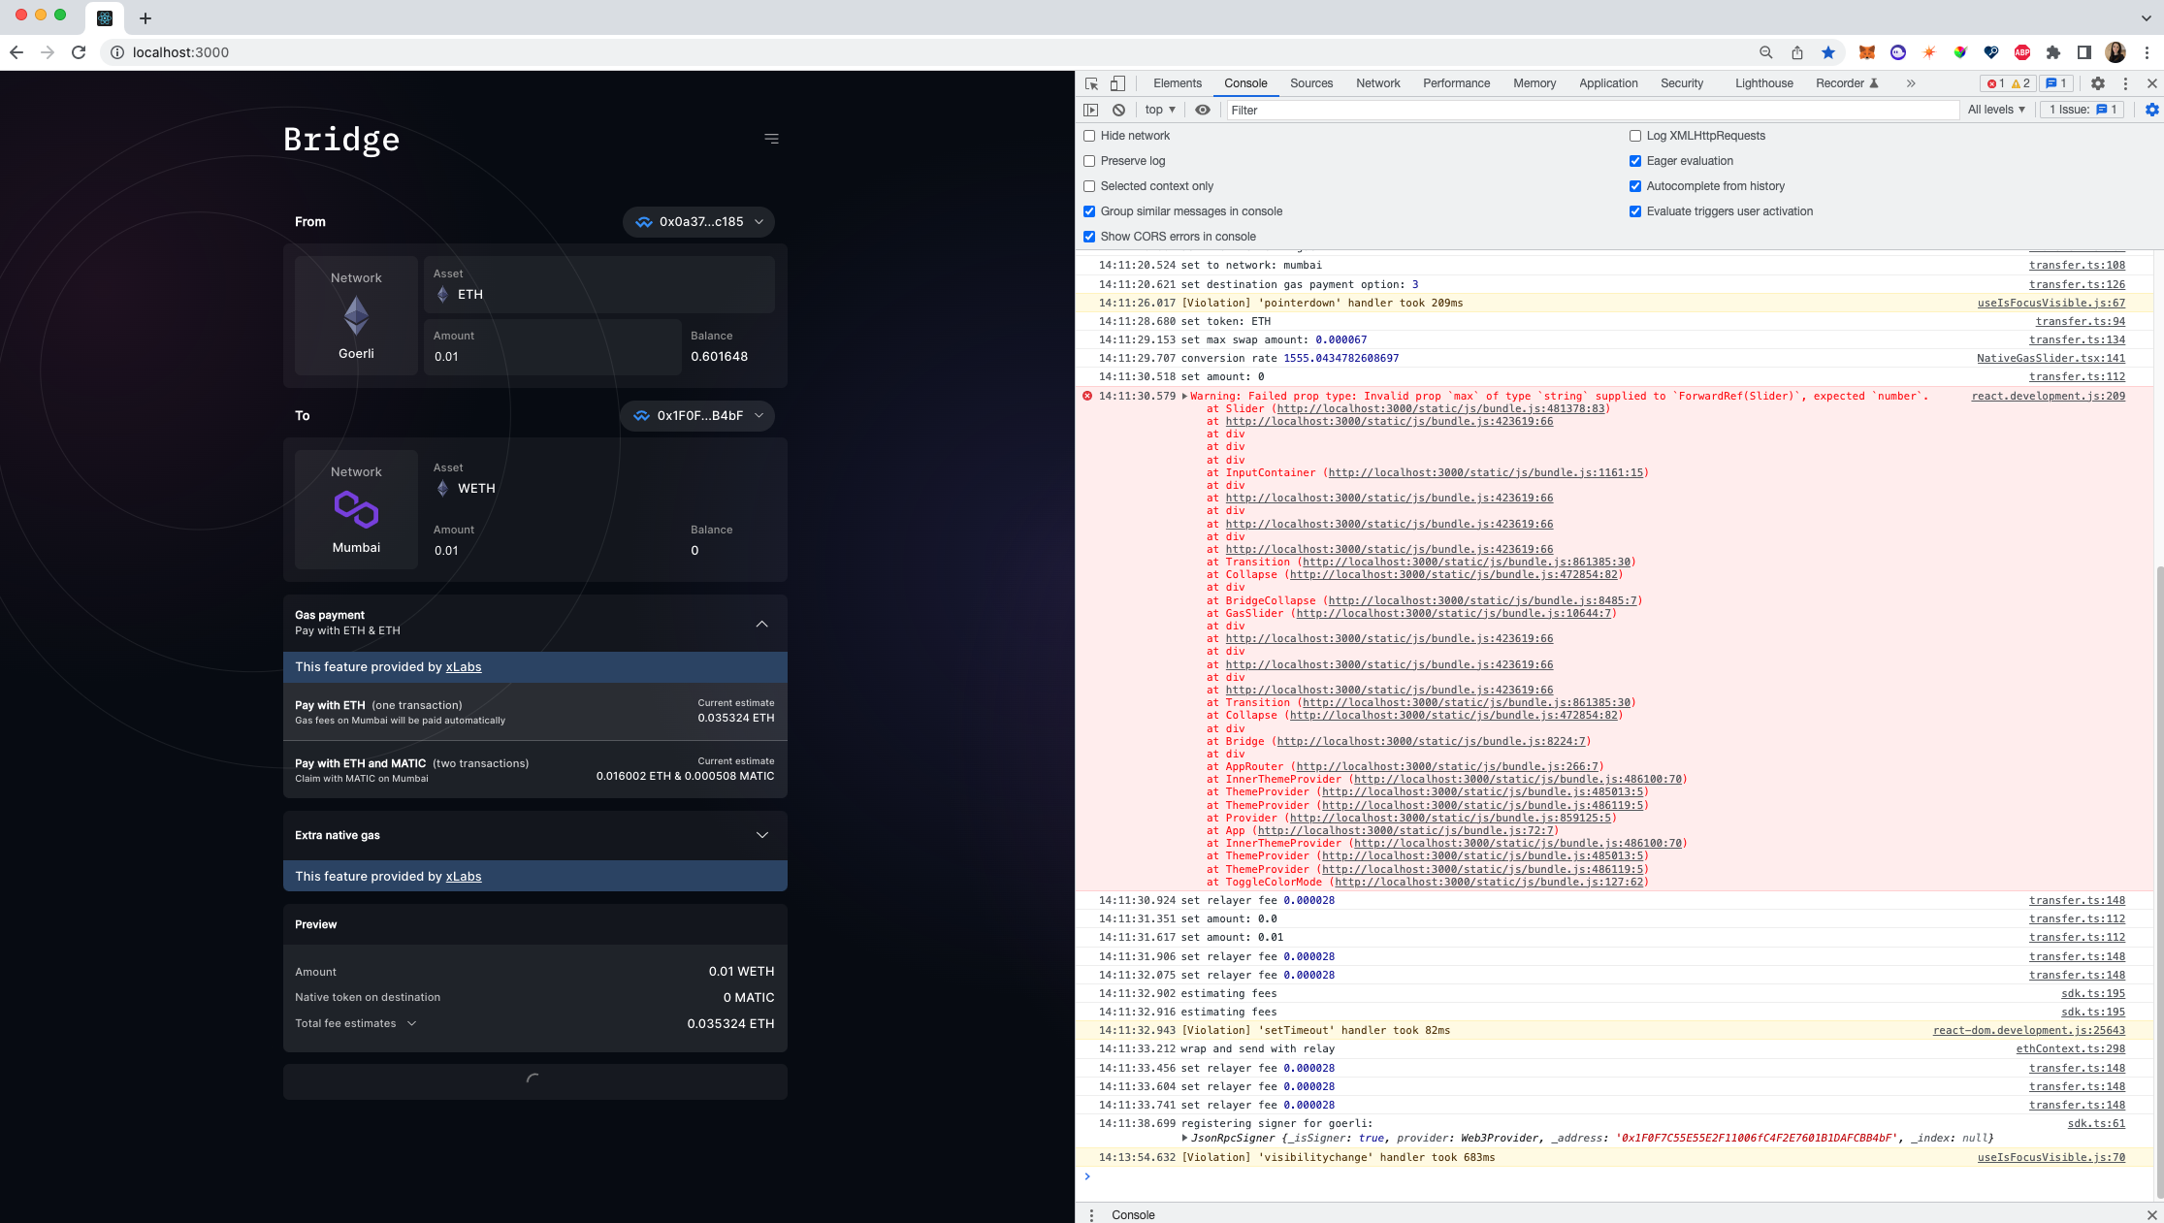Clear the console messages

click(x=1118, y=110)
